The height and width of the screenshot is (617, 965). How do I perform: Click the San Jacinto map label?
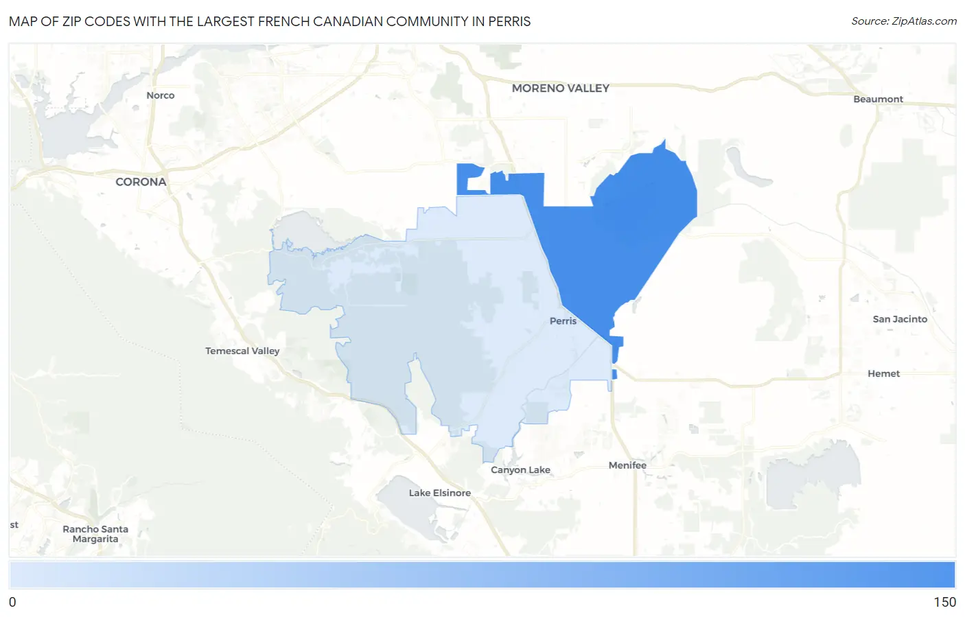pos(900,319)
